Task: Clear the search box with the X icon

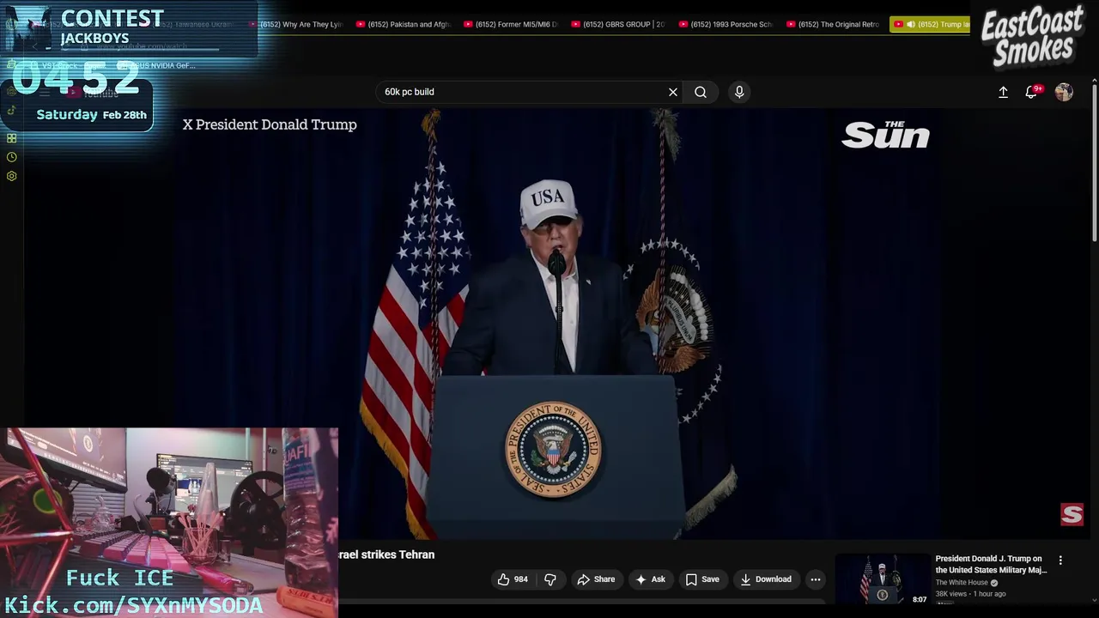Action: pos(673,92)
